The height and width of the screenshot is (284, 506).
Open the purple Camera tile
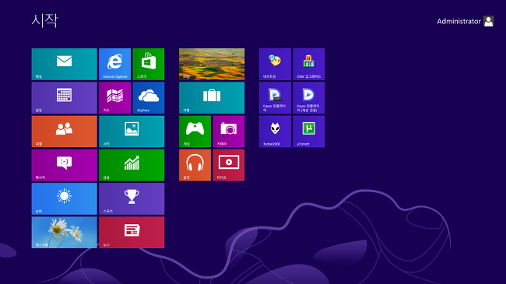(x=228, y=131)
